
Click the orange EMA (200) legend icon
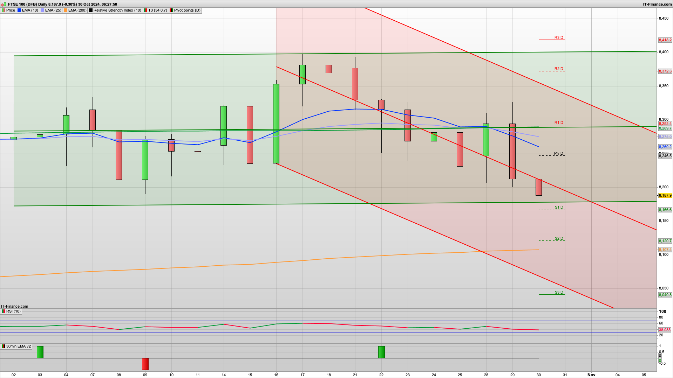(66, 10)
